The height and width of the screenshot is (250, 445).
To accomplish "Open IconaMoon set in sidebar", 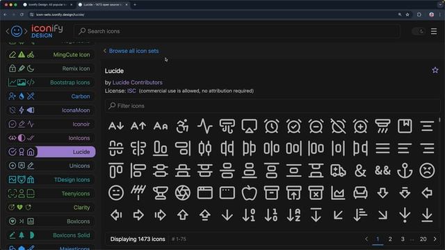I will pyautogui.click(x=51, y=110).
